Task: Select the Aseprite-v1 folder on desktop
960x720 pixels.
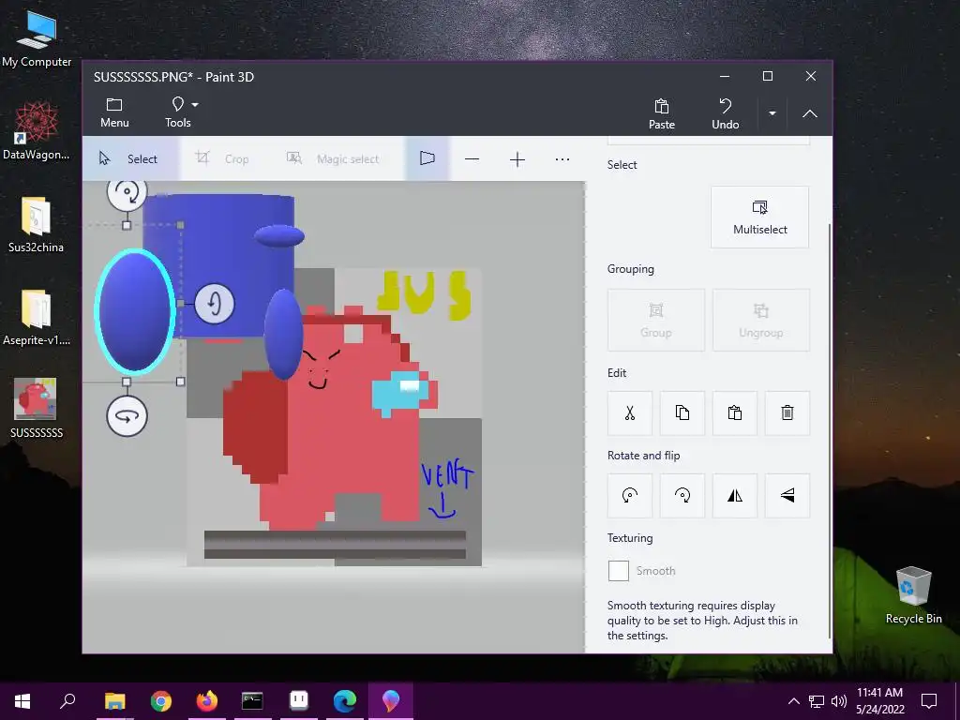Action: coord(37,317)
